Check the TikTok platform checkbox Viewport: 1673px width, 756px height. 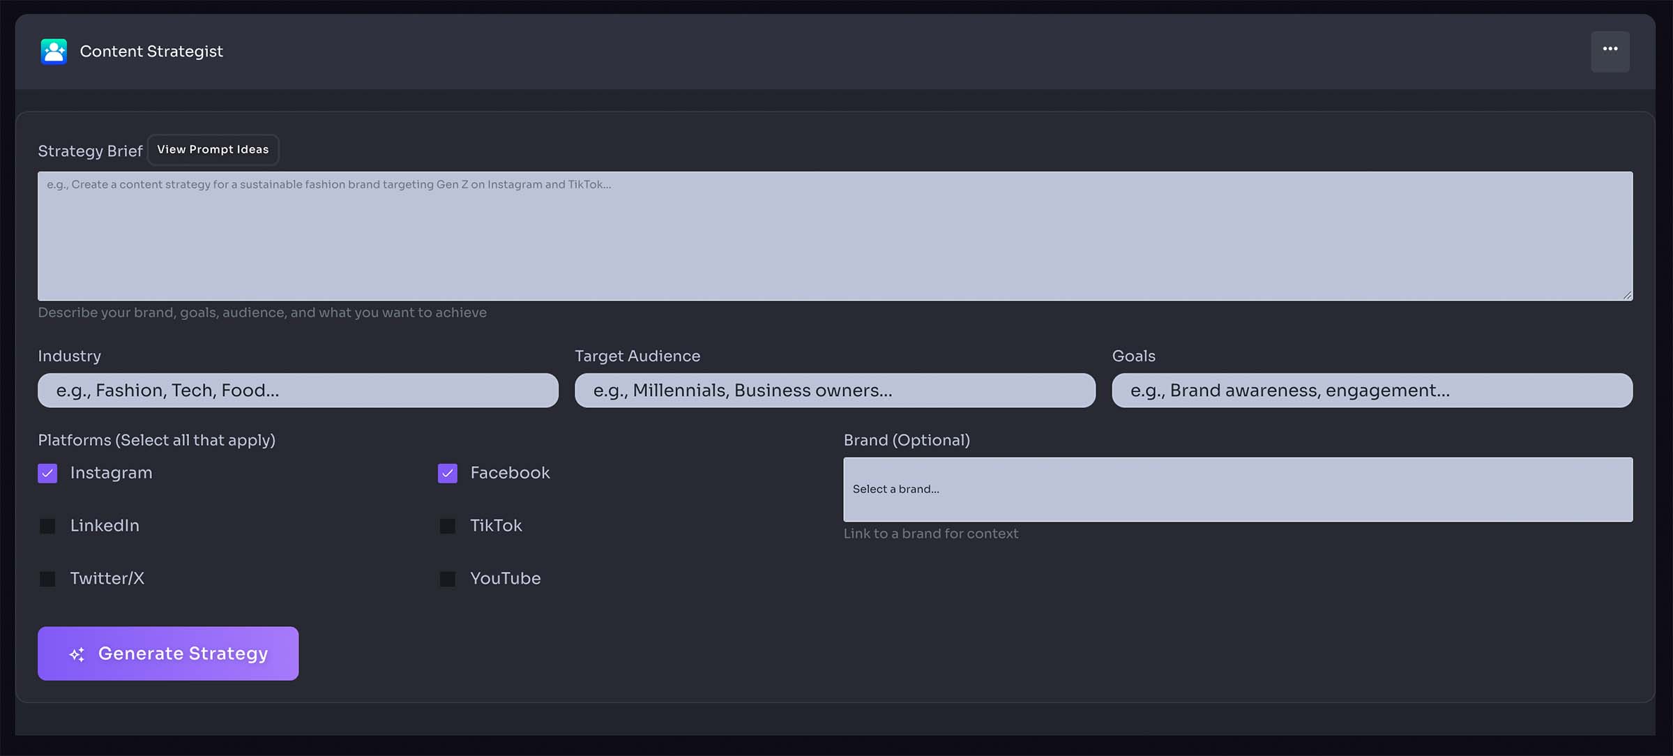pos(448,526)
